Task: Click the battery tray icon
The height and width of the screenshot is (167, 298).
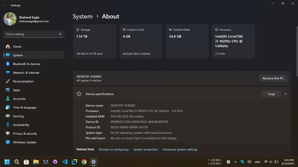Action: (x=276, y=162)
